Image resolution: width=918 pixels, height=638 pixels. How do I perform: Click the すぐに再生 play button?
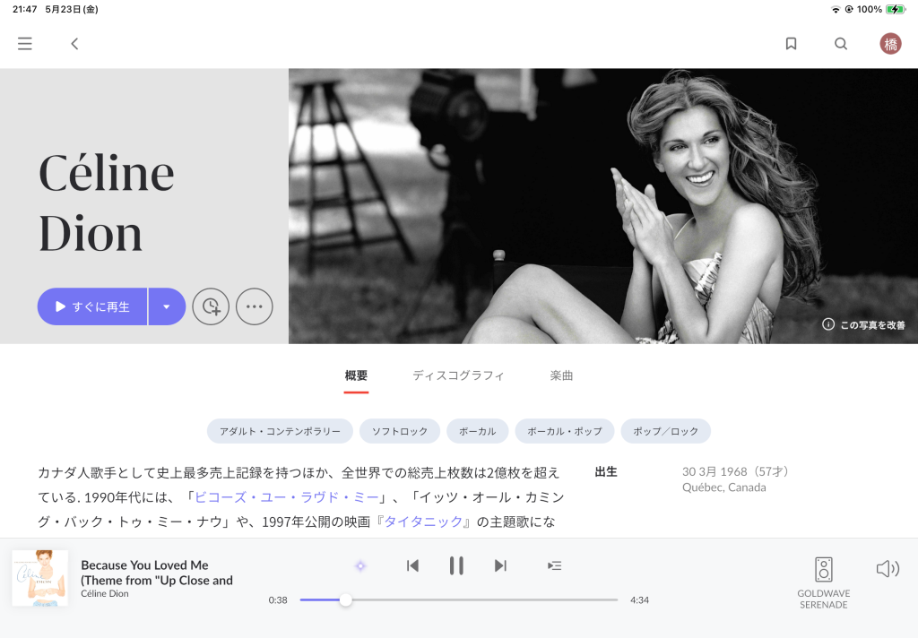92,306
